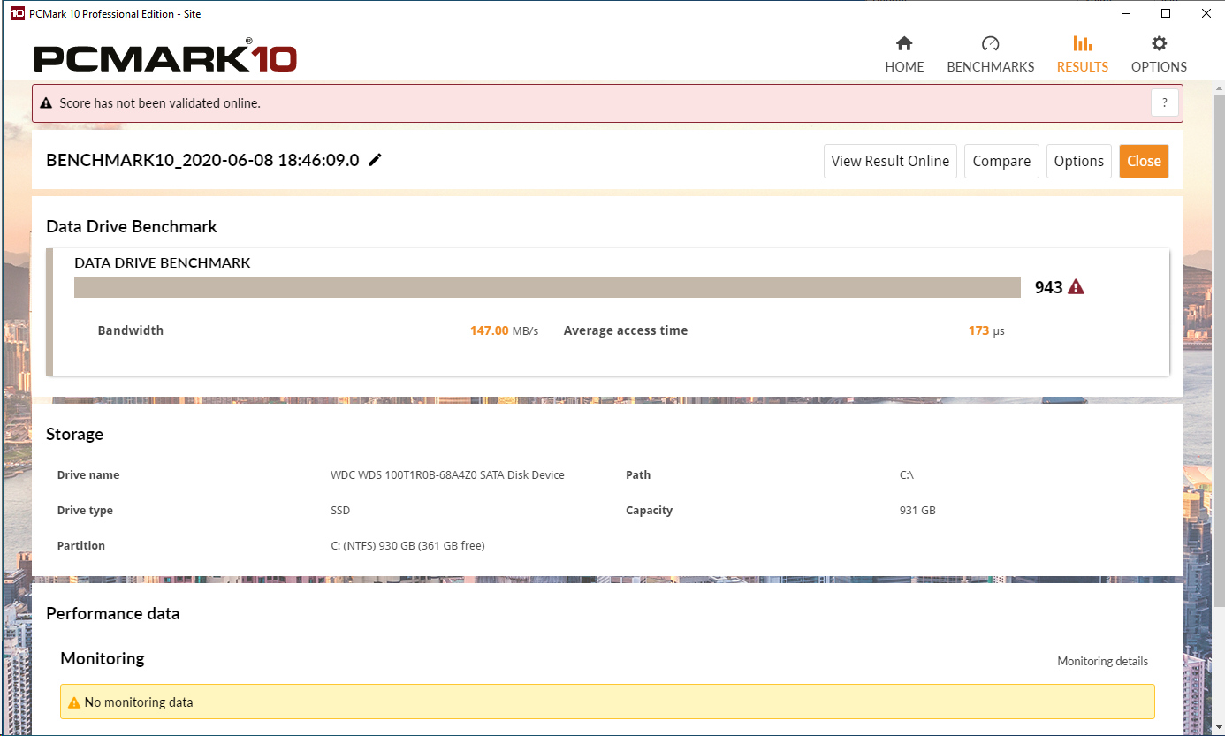1225x736 pixels.
Task: Click the Options gear icon
Action: pyautogui.click(x=1159, y=43)
